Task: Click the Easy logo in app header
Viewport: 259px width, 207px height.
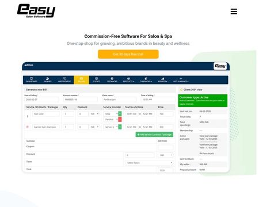Action: click(x=220, y=66)
